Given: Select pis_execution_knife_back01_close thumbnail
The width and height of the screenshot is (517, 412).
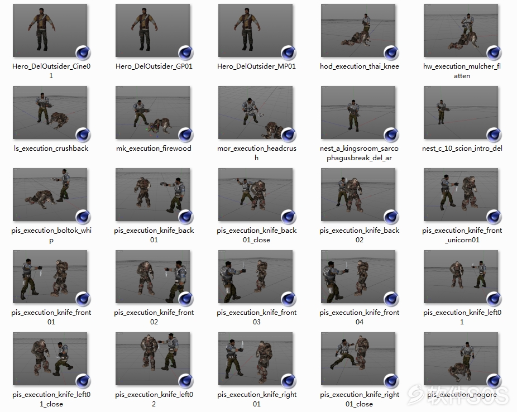Looking at the screenshot, I should point(256,194).
